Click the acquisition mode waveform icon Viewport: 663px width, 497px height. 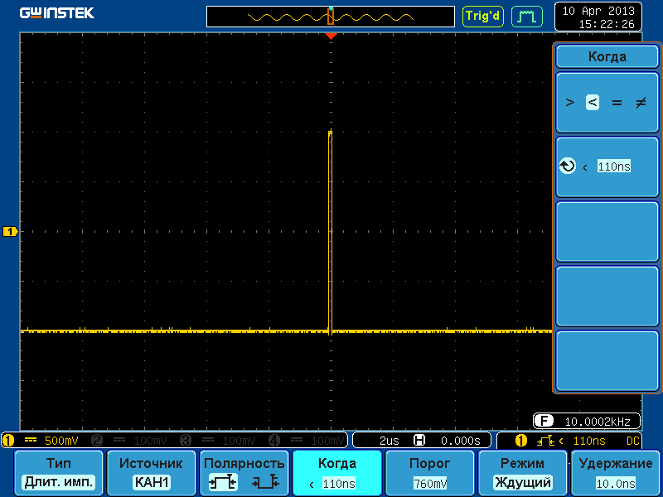click(x=526, y=16)
